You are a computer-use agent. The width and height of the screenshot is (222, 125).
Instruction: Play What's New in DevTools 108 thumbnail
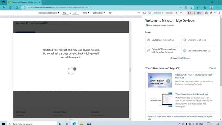[160, 80]
